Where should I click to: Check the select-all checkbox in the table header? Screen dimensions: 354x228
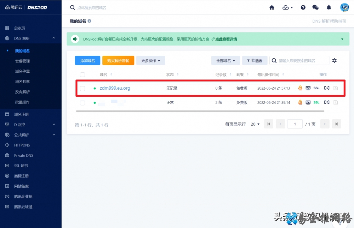pos(82,74)
